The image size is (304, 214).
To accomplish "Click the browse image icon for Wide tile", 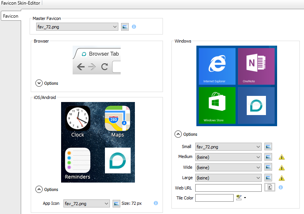I will click(268, 167).
